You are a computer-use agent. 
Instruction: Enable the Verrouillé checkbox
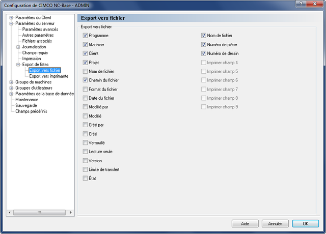click(x=85, y=142)
